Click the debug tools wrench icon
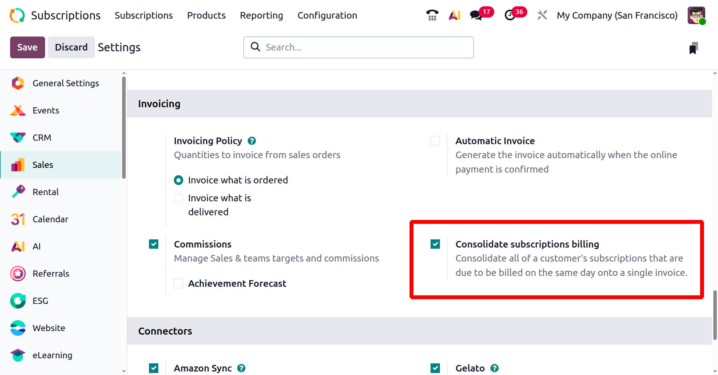The image size is (718, 375). pos(542,15)
